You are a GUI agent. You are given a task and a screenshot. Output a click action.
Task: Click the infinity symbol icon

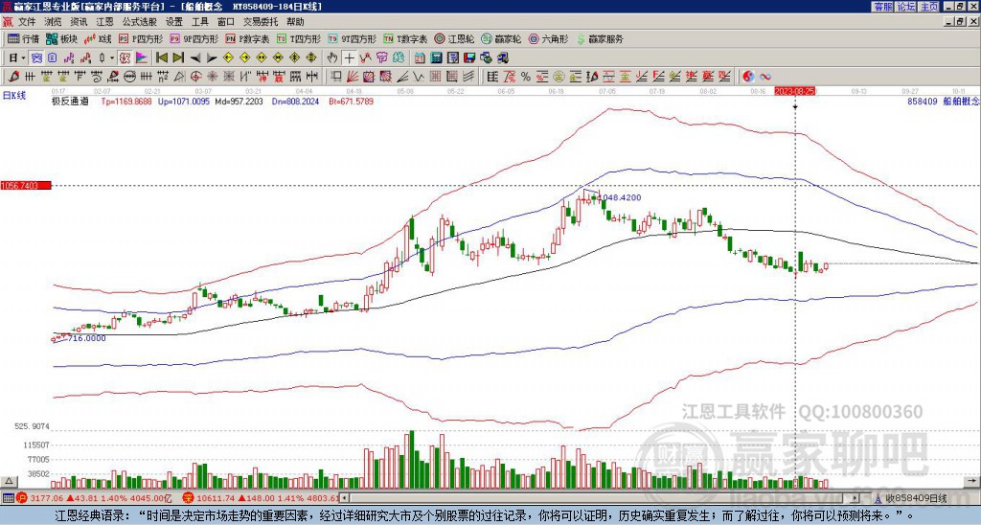click(765, 77)
